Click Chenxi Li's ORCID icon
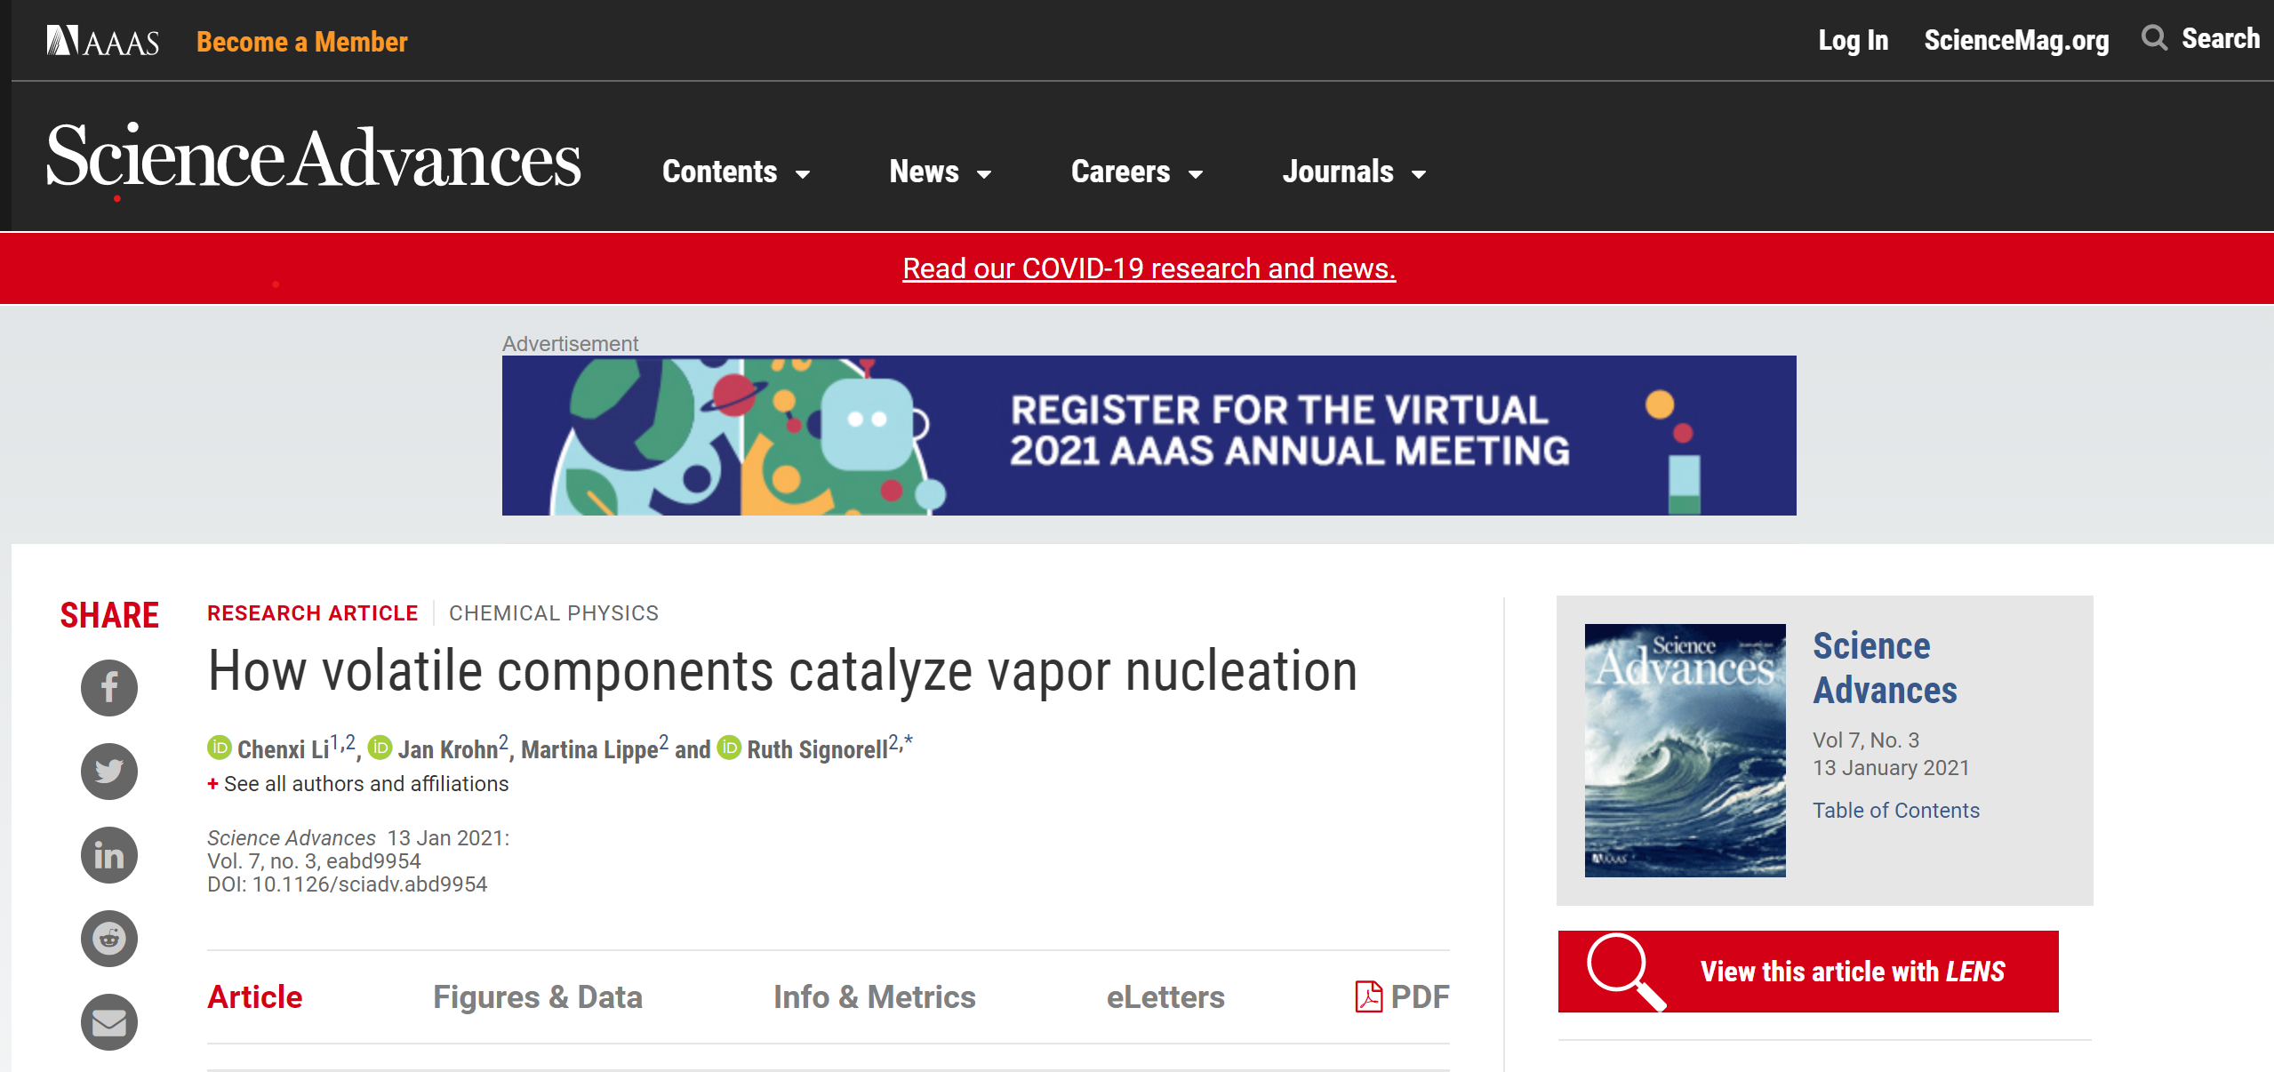 click(x=220, y=748)
